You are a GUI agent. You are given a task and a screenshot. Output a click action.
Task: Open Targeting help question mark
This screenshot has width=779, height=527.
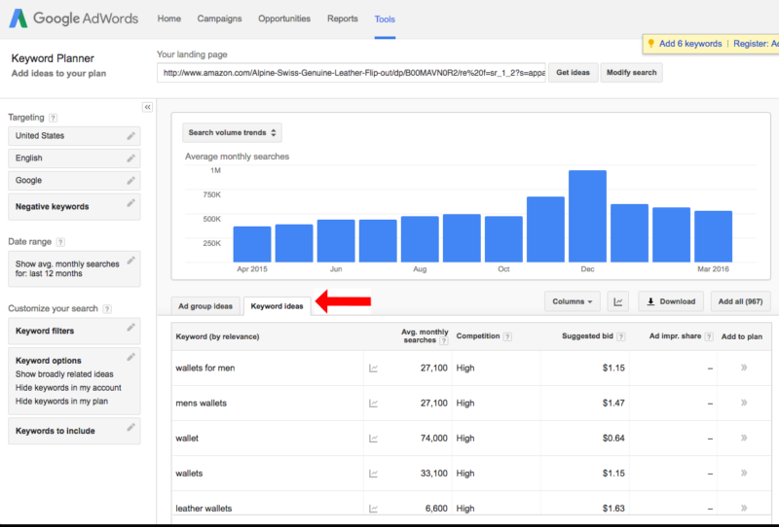54,118
